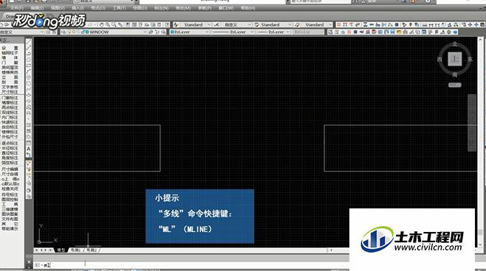Click the Zoom Realtime magnifier icon
This screenshot has width=486, height=271.
[108, 24]
